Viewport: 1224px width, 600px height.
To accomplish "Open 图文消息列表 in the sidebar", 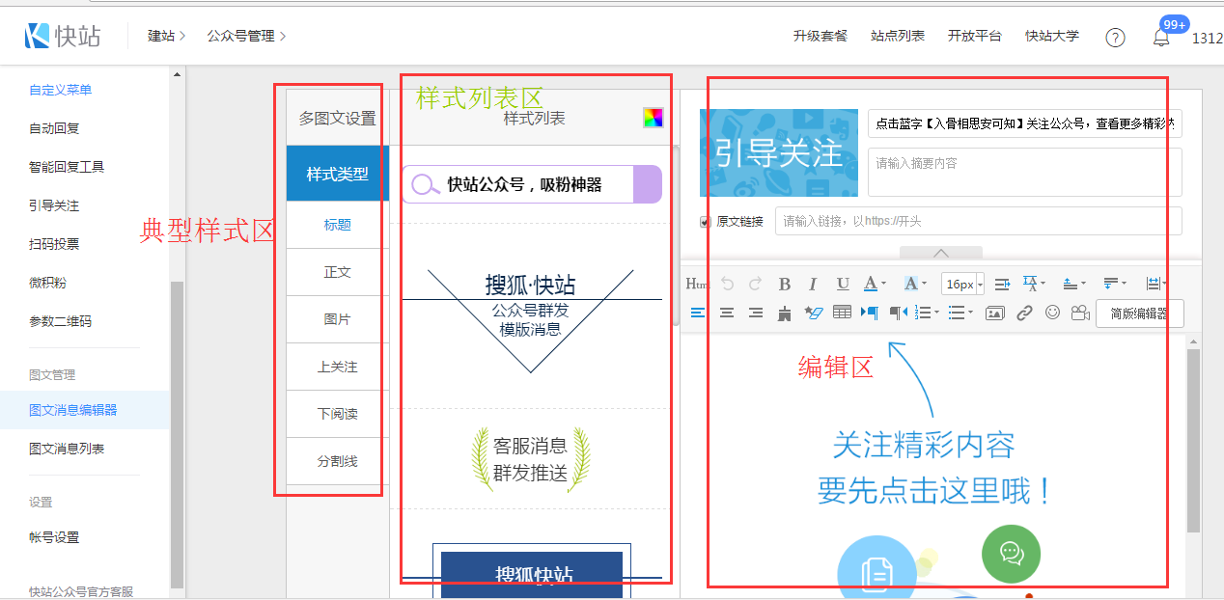I will click(x=67, y=449).
